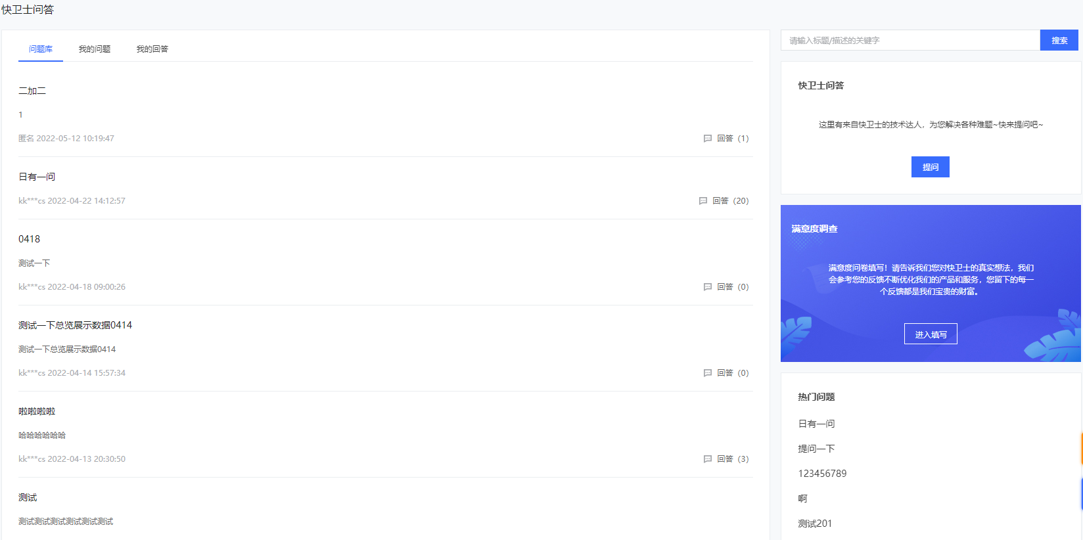Click the 提问 ask question button
The height and width of the screenshot is (540, 1083).
coord(931,167)
